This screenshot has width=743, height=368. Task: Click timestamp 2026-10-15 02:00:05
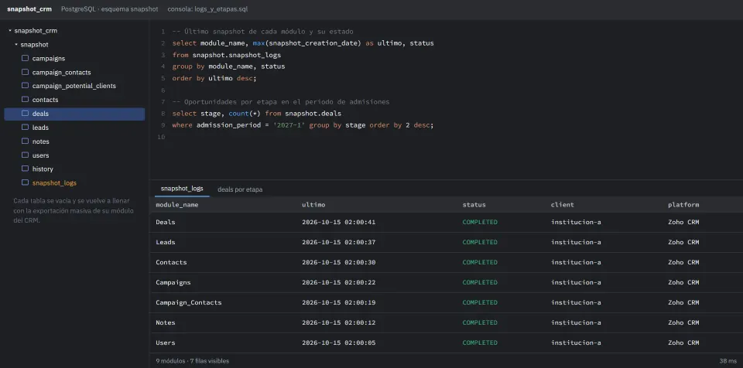point(339,343)
